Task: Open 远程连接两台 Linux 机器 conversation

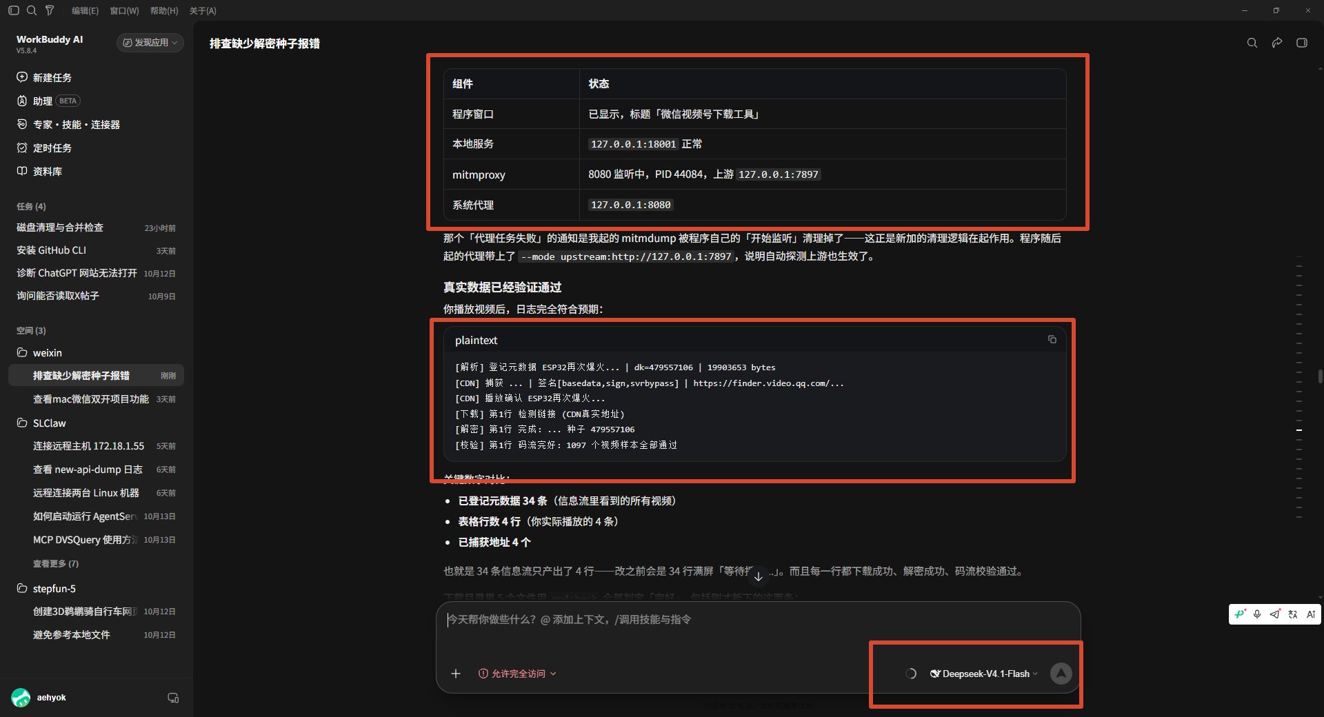Action: 96,493
